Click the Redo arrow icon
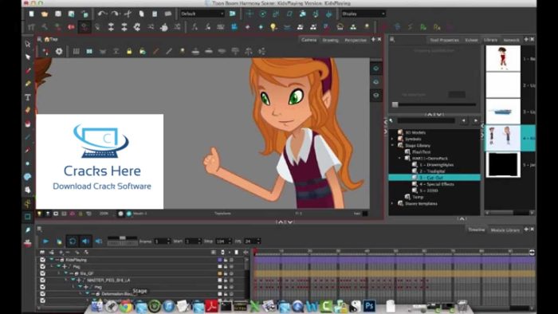This screenshot has width=558, height=314. (x=115, y=14)
